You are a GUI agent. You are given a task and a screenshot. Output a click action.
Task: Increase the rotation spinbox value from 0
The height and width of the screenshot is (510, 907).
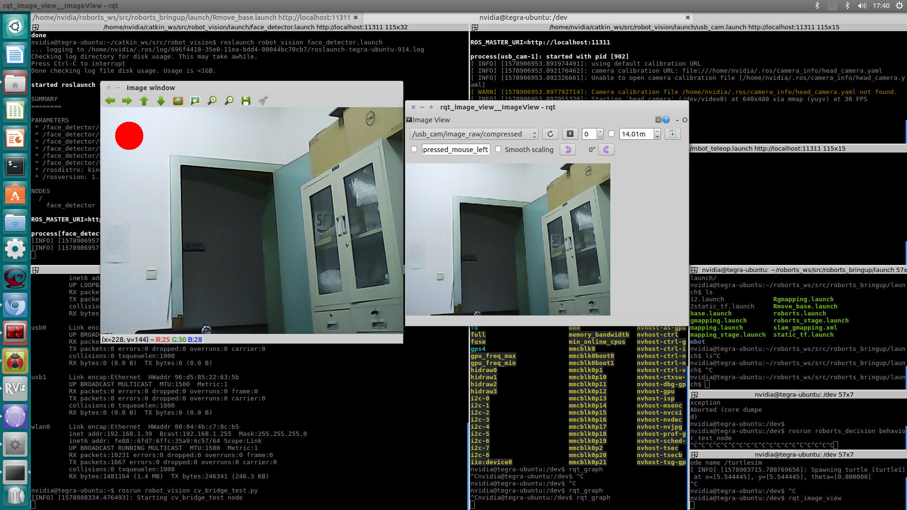[x=599, y=131]
